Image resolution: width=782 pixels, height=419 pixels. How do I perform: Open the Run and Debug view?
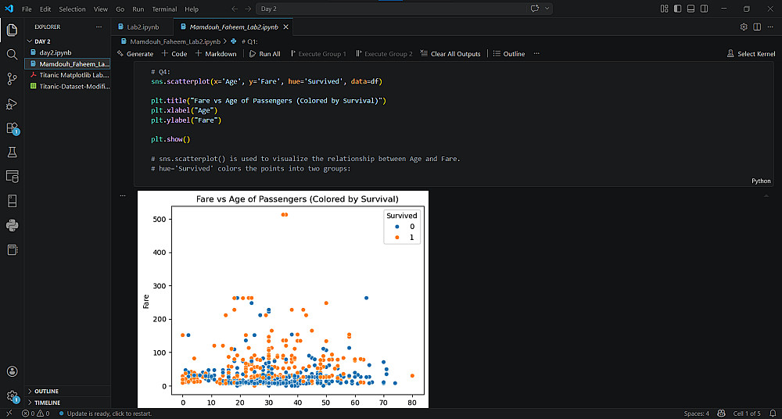pyautogui.click(x=12, y=104)
